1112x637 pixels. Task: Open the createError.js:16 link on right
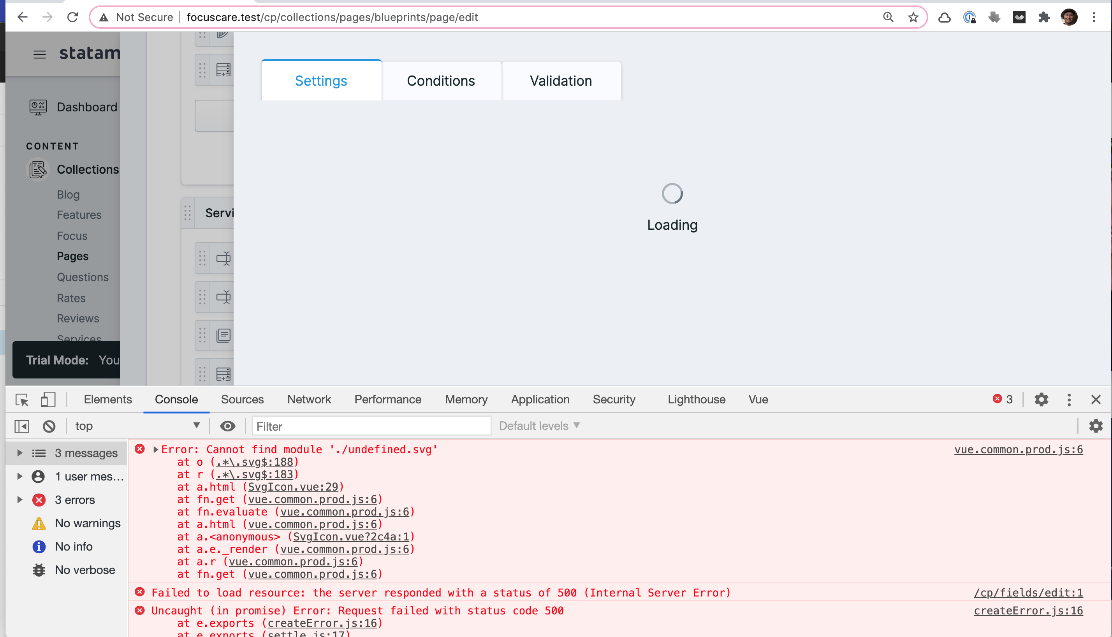1028,610
